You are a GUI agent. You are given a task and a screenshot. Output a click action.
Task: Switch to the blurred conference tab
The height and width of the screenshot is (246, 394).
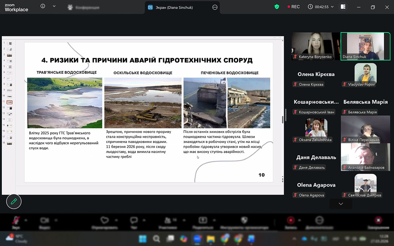point(84,7)
